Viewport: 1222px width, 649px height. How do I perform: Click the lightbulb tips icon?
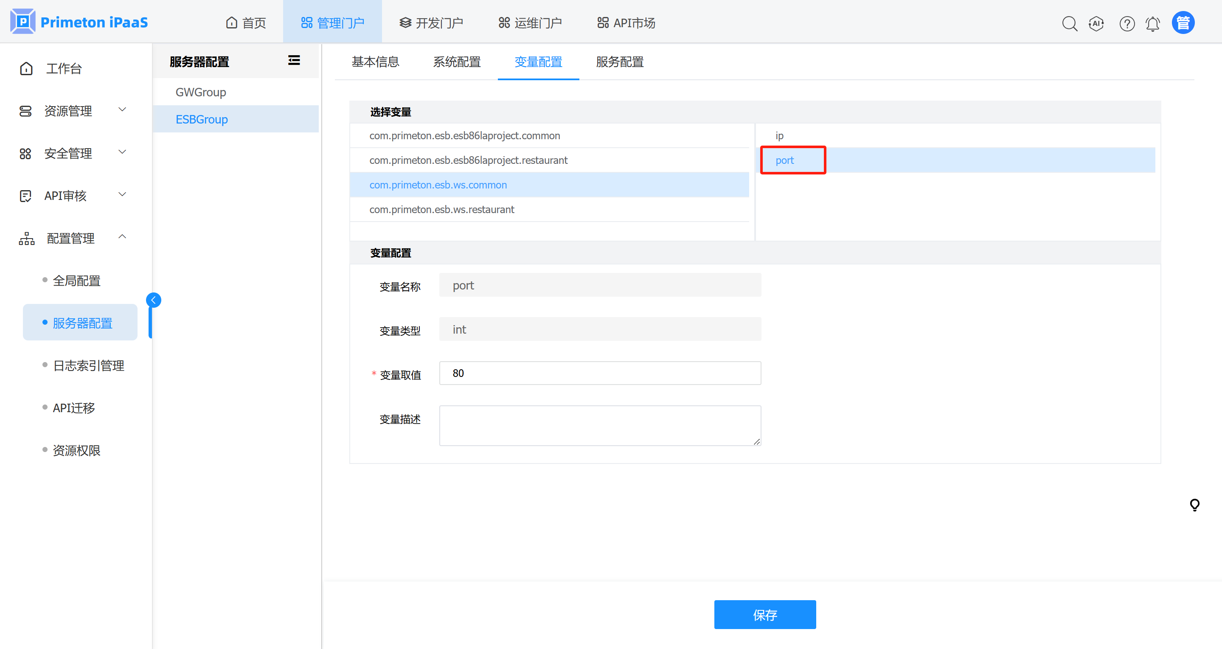(x=1194, y=505)
